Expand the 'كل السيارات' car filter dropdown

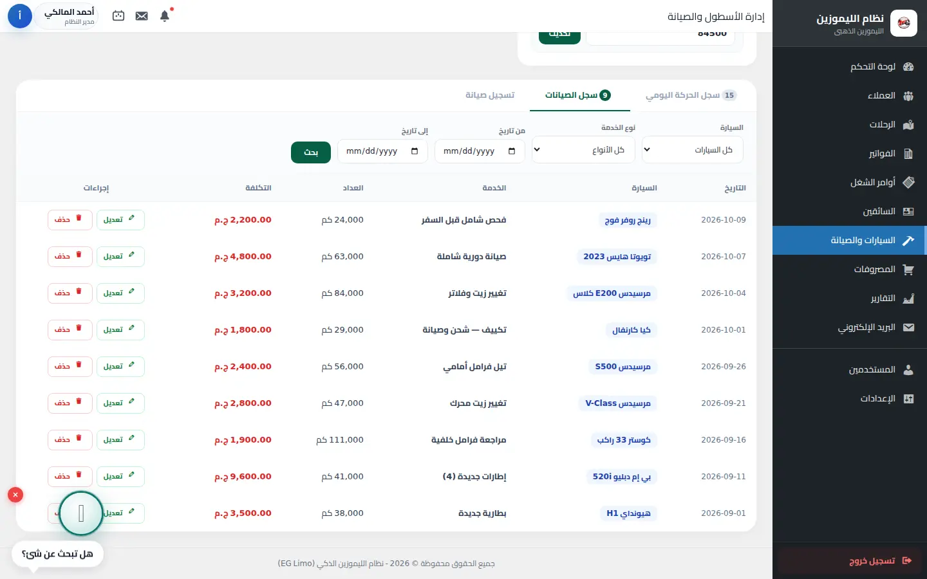[x=693, y=150]
